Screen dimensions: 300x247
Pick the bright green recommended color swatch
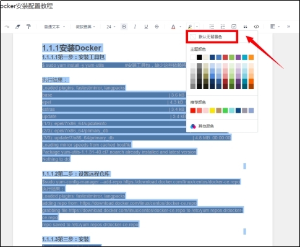(225, 110)
